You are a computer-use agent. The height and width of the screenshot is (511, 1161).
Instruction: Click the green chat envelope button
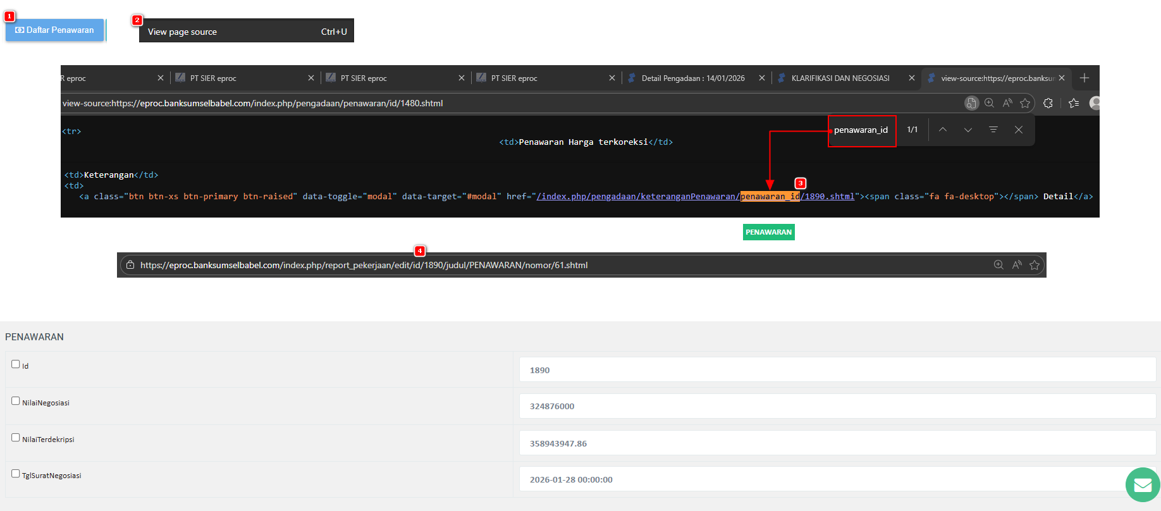(x=1142, y=485)
